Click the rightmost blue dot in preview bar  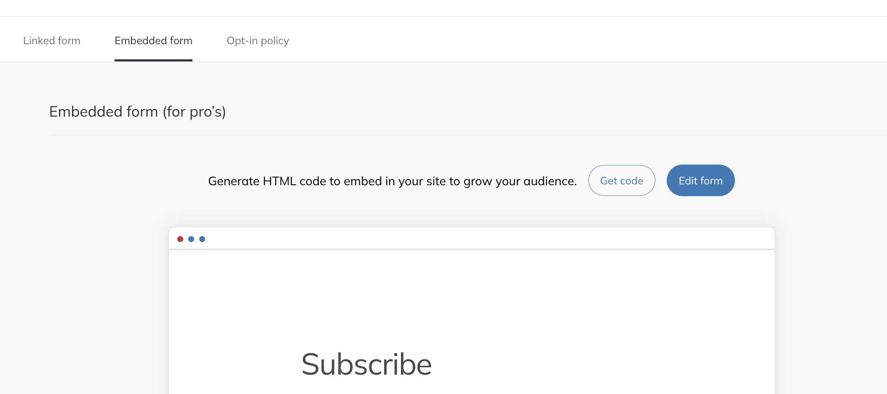click(202, 239)
